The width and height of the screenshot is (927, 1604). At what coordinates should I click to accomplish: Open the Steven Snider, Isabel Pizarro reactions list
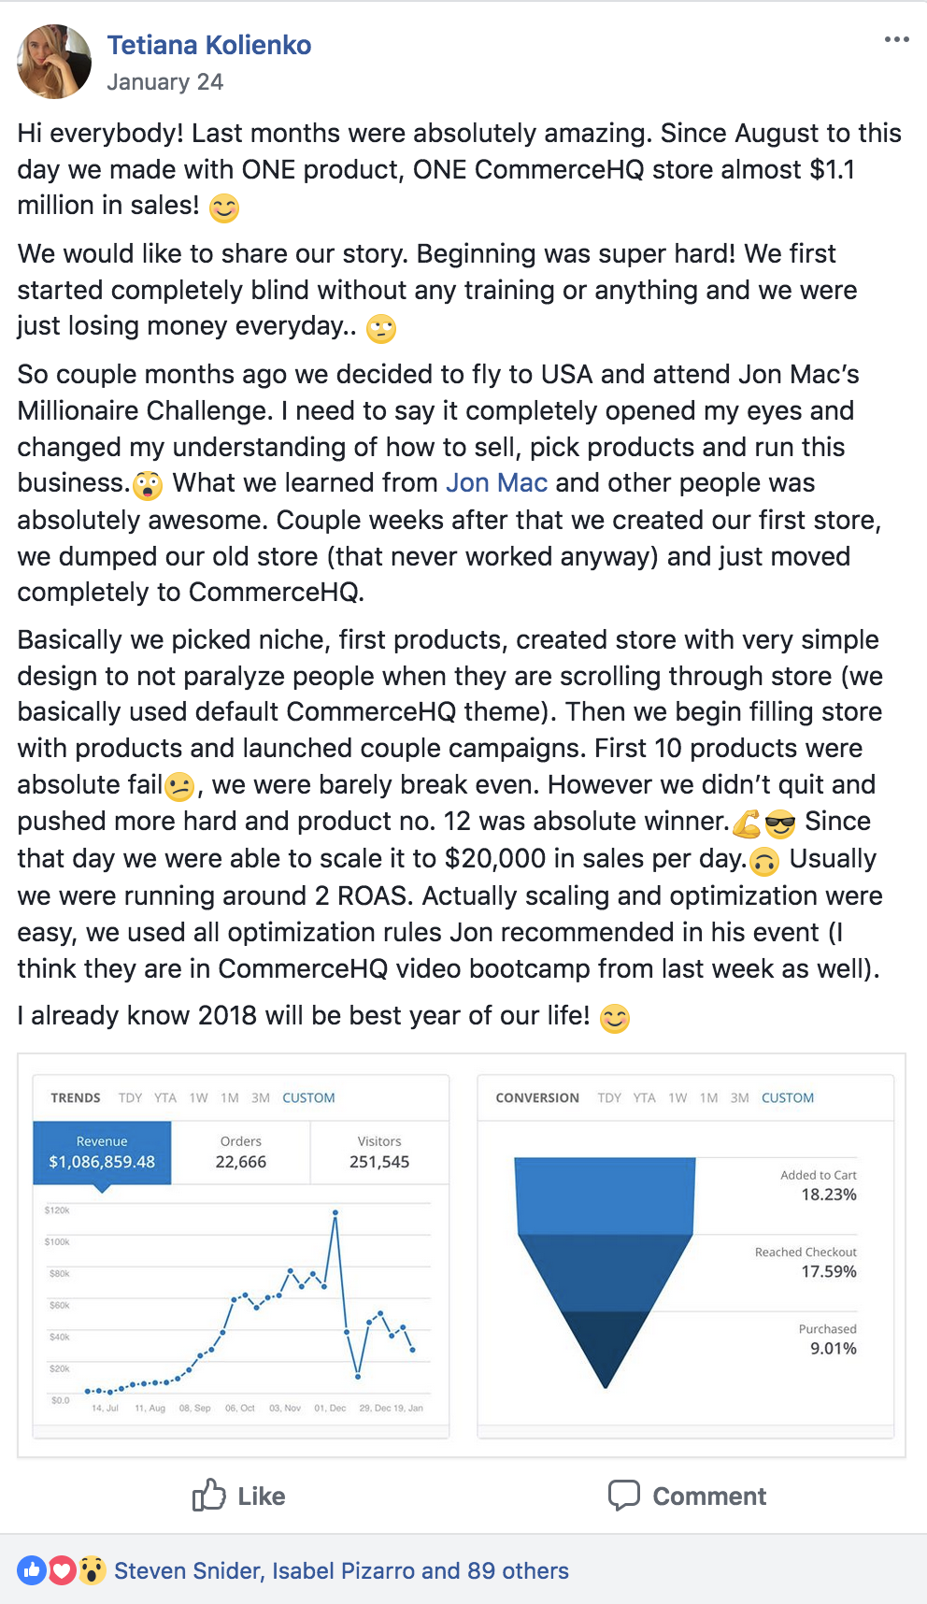pos(341,1571)
